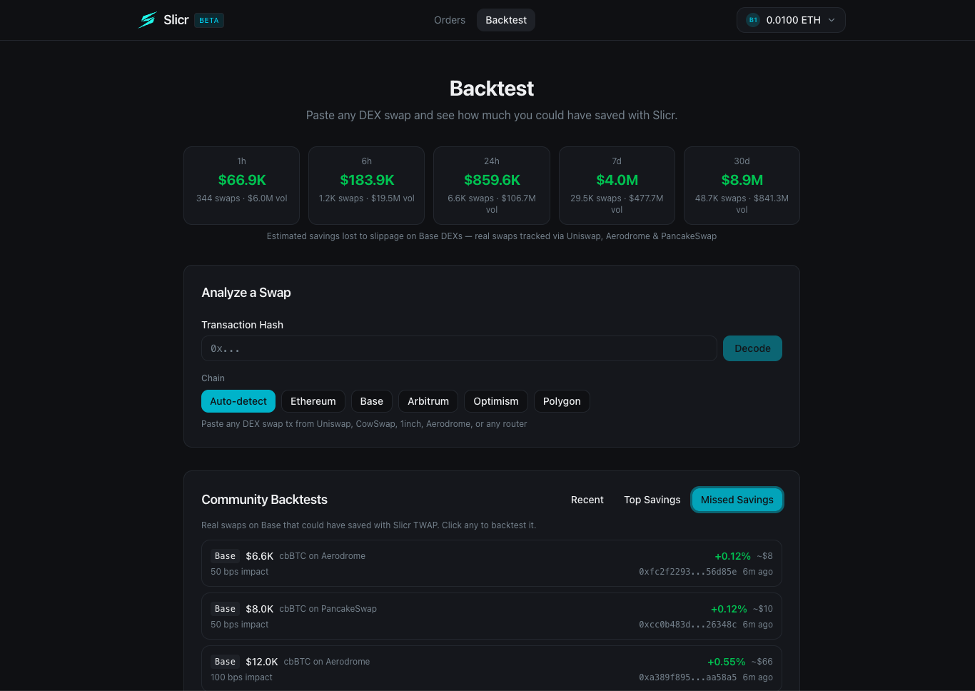Click the 344 swaps · $6.0M vol text
This screenshot has width=975, height=691.
(242, 198)
